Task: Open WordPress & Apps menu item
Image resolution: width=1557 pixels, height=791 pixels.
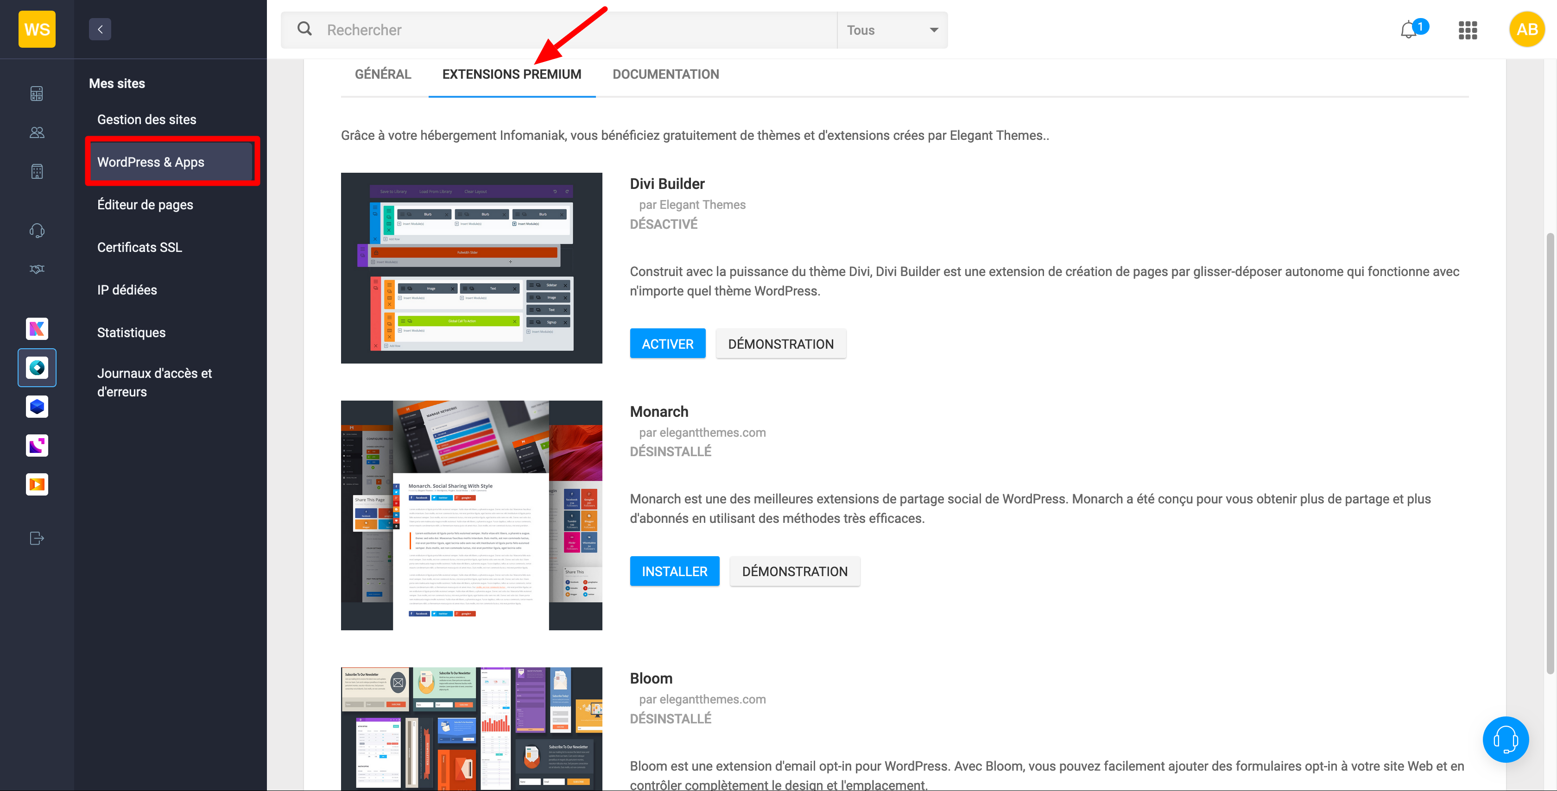Action: click(171, 162)
